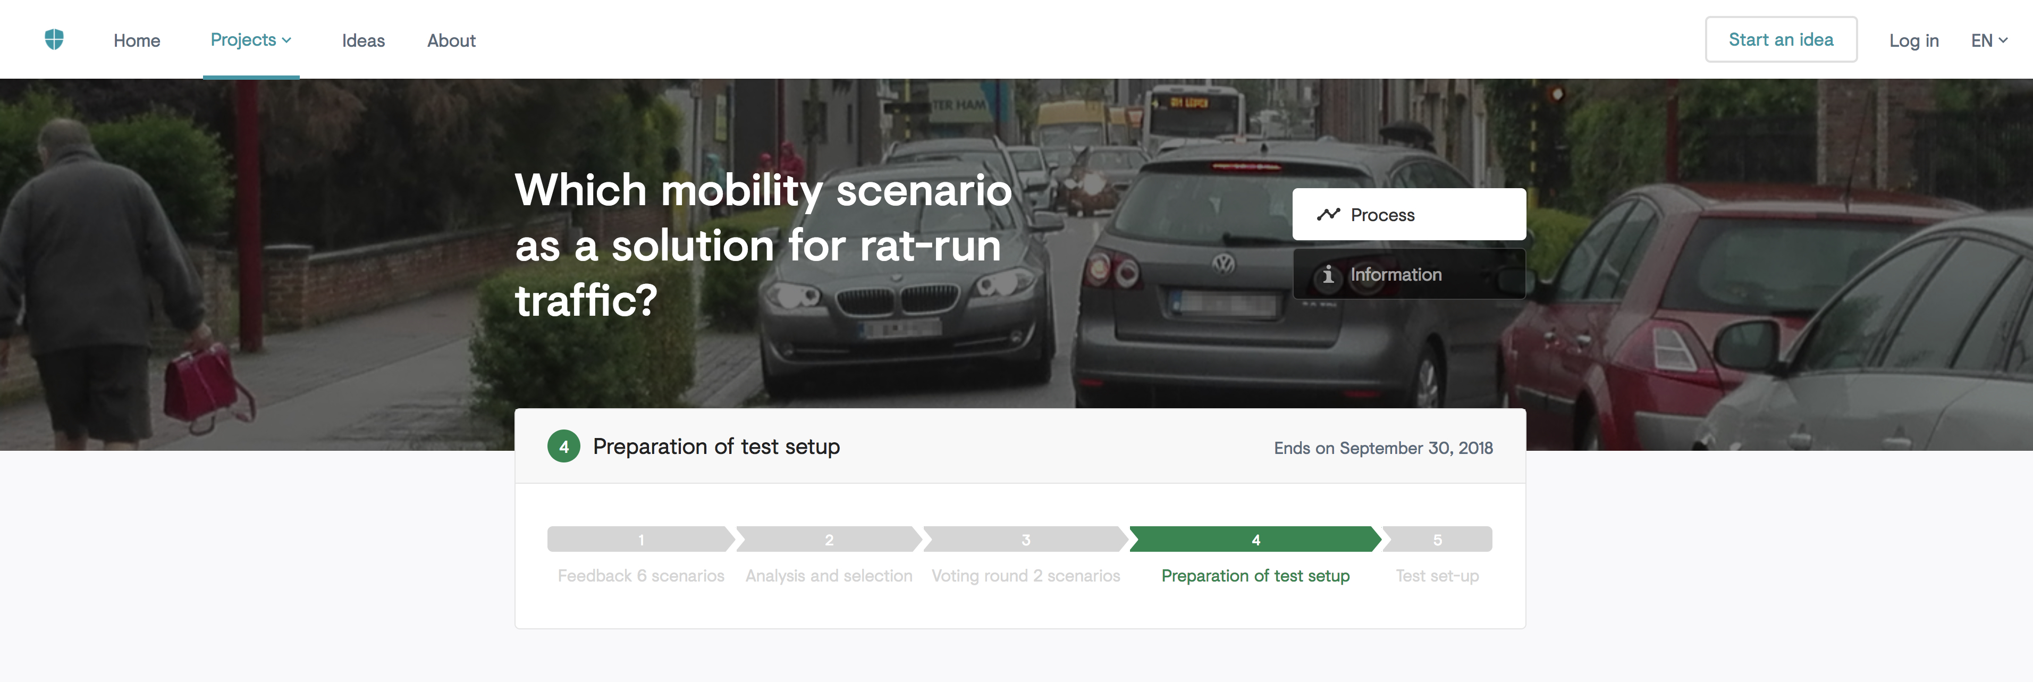Click the shield logo icon
2033x682 pixels.
[x=54, y=39]
